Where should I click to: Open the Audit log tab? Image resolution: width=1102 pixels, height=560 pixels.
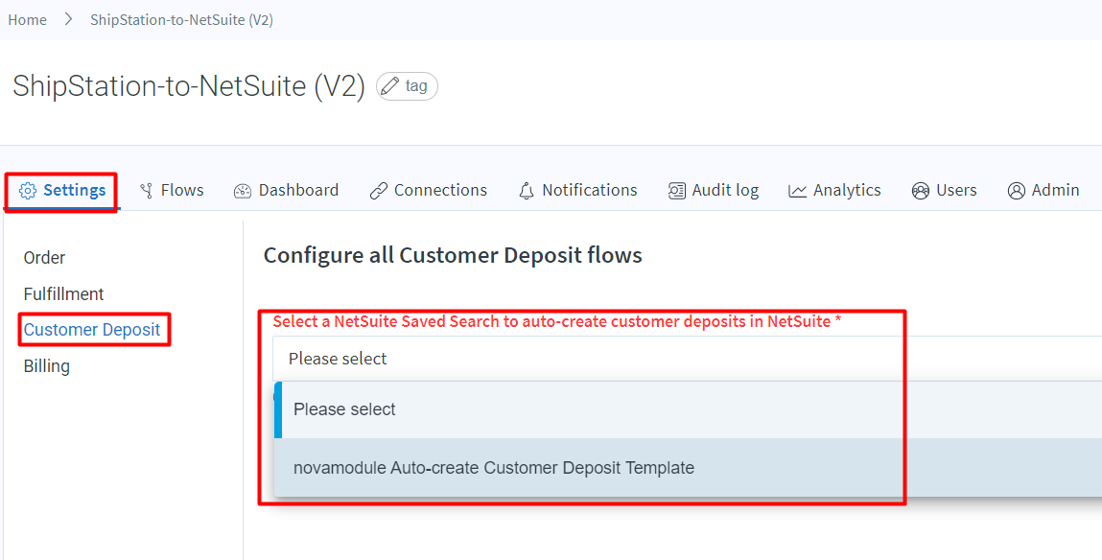click(x=715, y=191)
